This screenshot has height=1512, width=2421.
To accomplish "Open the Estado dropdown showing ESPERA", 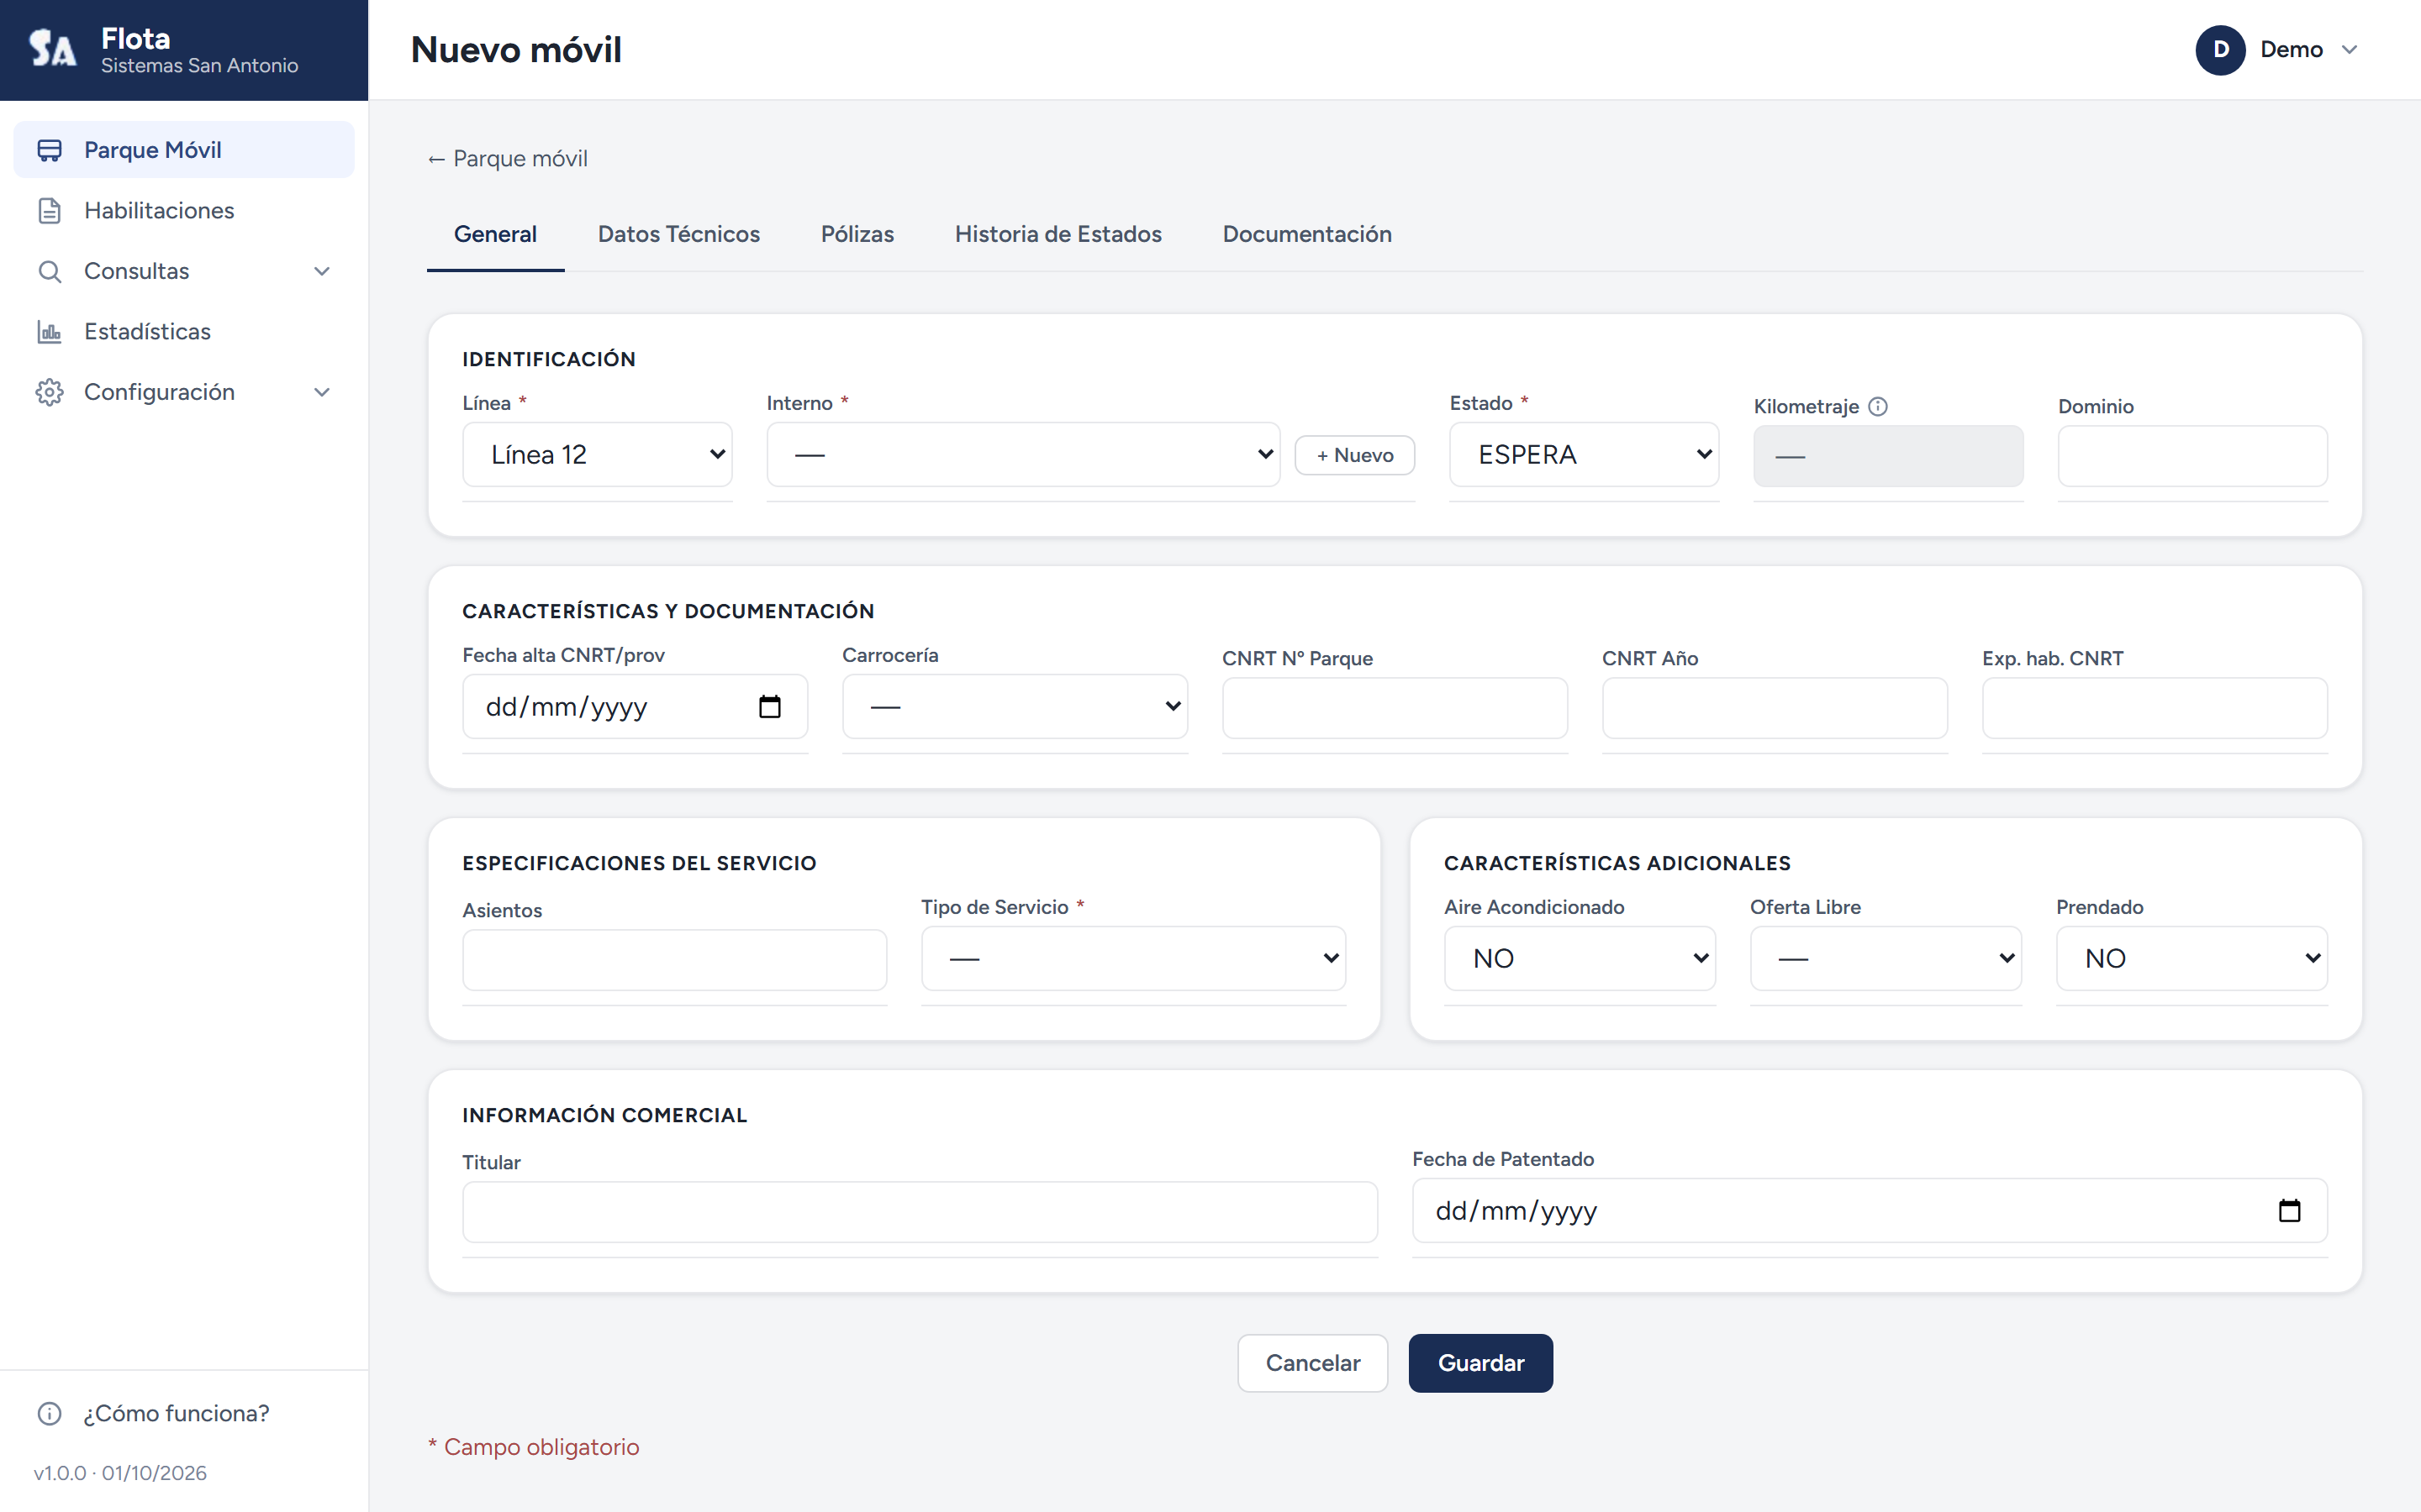I will click(x=1584, y=455).
